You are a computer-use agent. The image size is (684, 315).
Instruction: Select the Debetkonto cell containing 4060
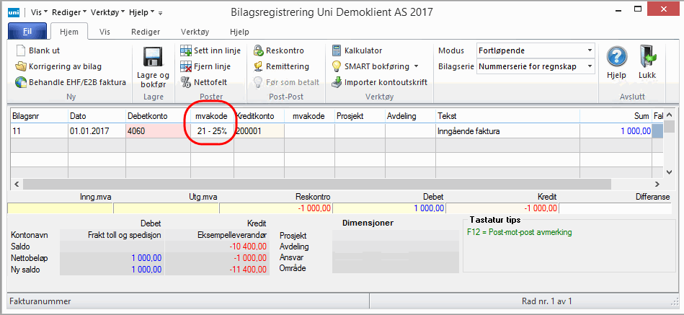[154, 130]
